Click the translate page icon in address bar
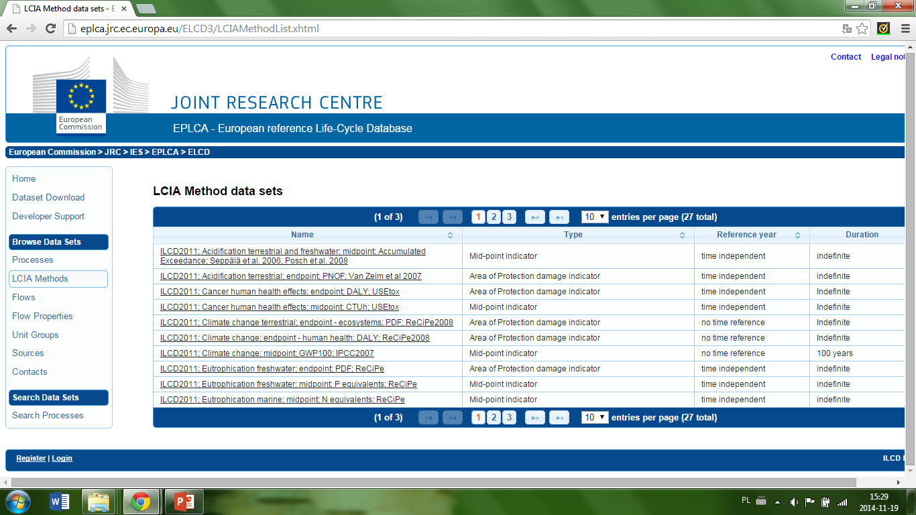Screen dimensions: 916x515 tap(847, 29)
